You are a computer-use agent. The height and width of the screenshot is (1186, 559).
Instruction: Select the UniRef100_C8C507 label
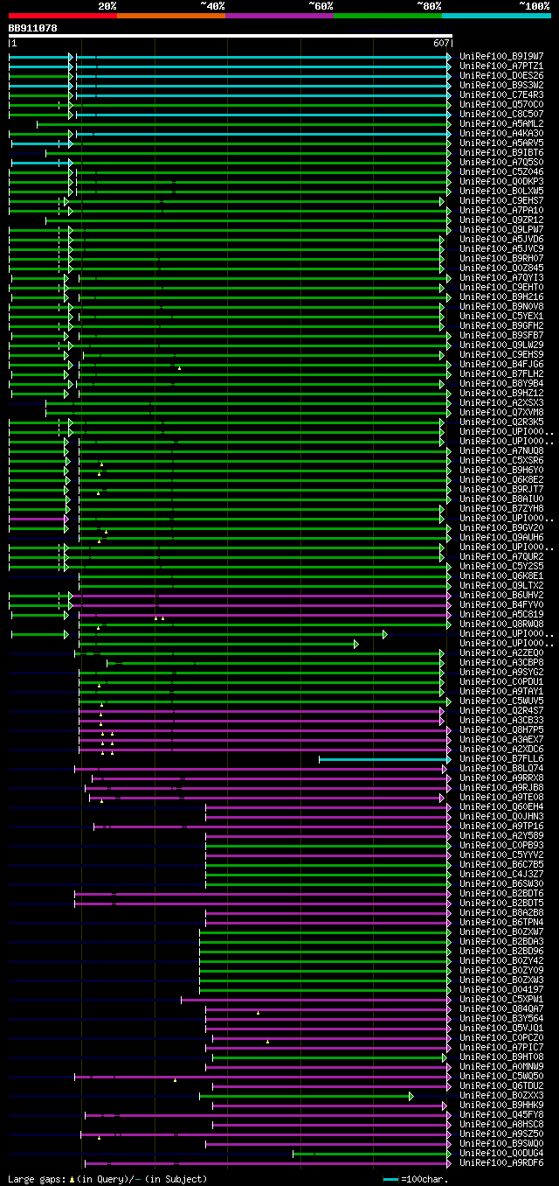pos(501,114)
